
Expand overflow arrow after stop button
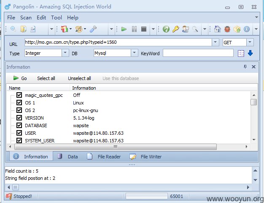153,29
